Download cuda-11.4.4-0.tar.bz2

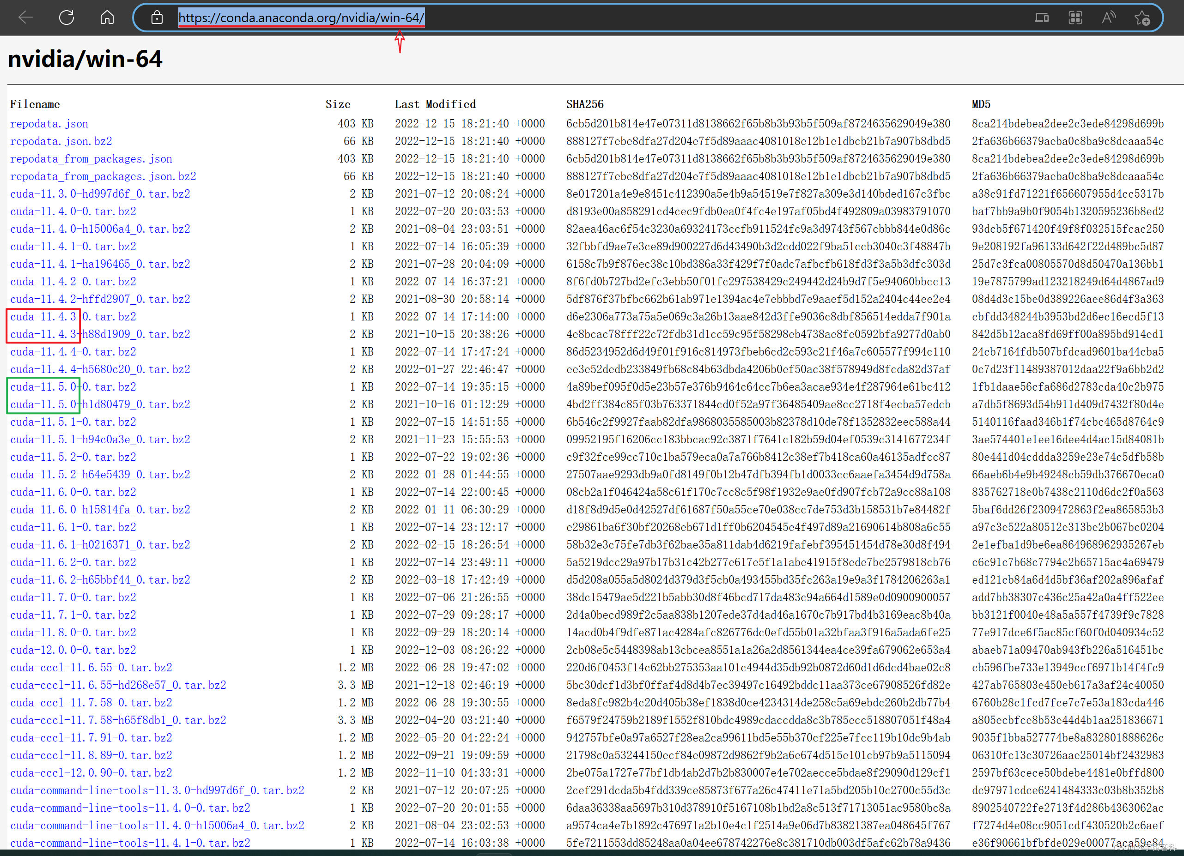tap(73, 351)
